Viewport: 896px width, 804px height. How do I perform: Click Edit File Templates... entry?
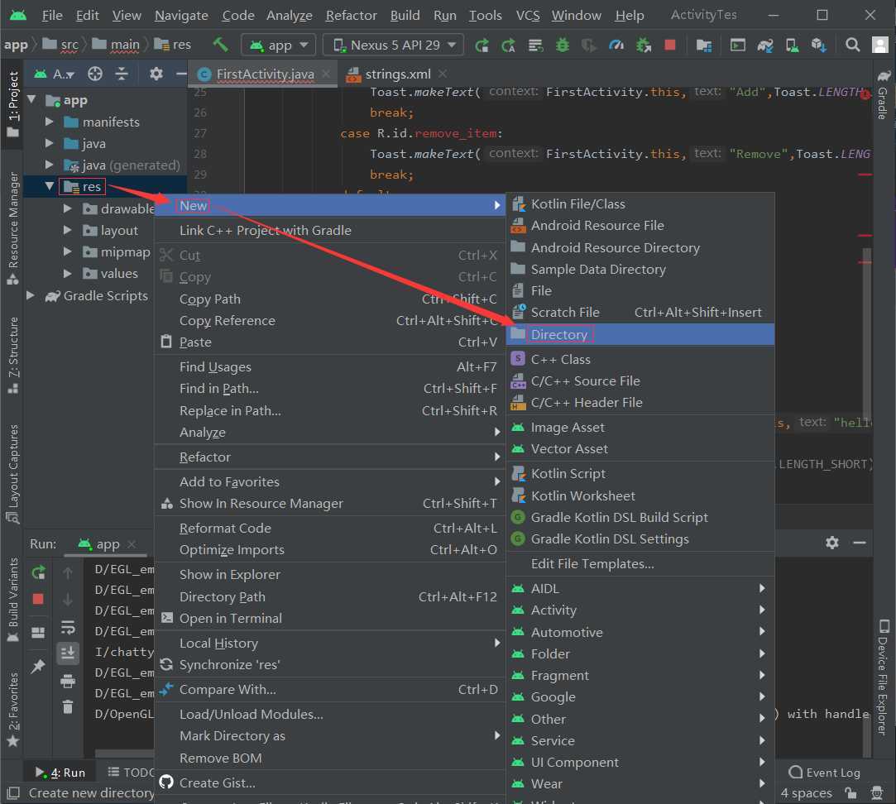coord(640,564)
